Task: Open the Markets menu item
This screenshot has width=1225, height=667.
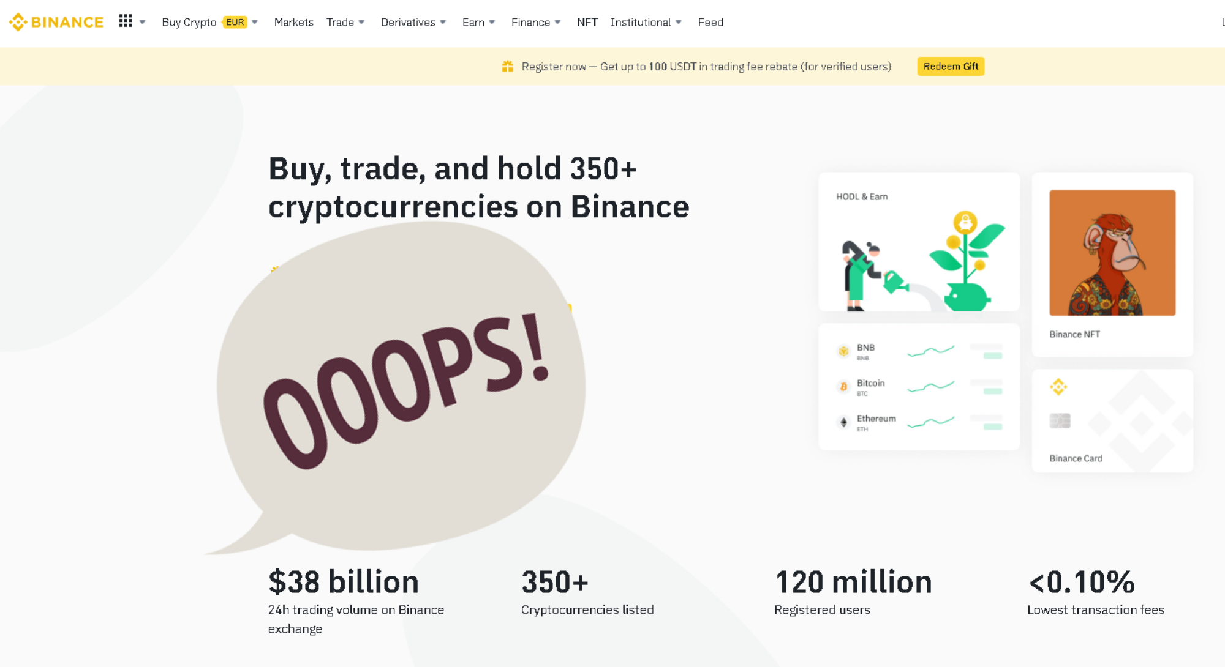Action: [293, 22]
